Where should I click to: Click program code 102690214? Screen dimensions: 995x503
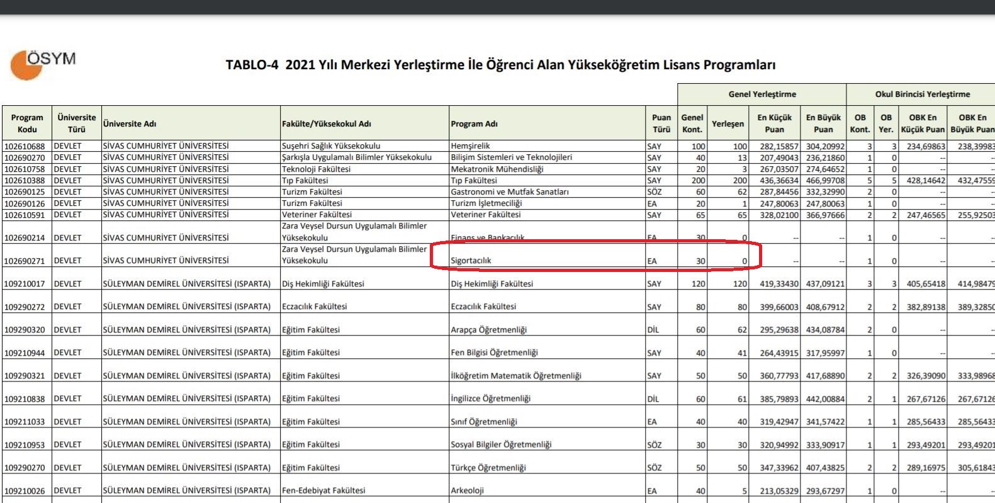[x=25, y=238]
